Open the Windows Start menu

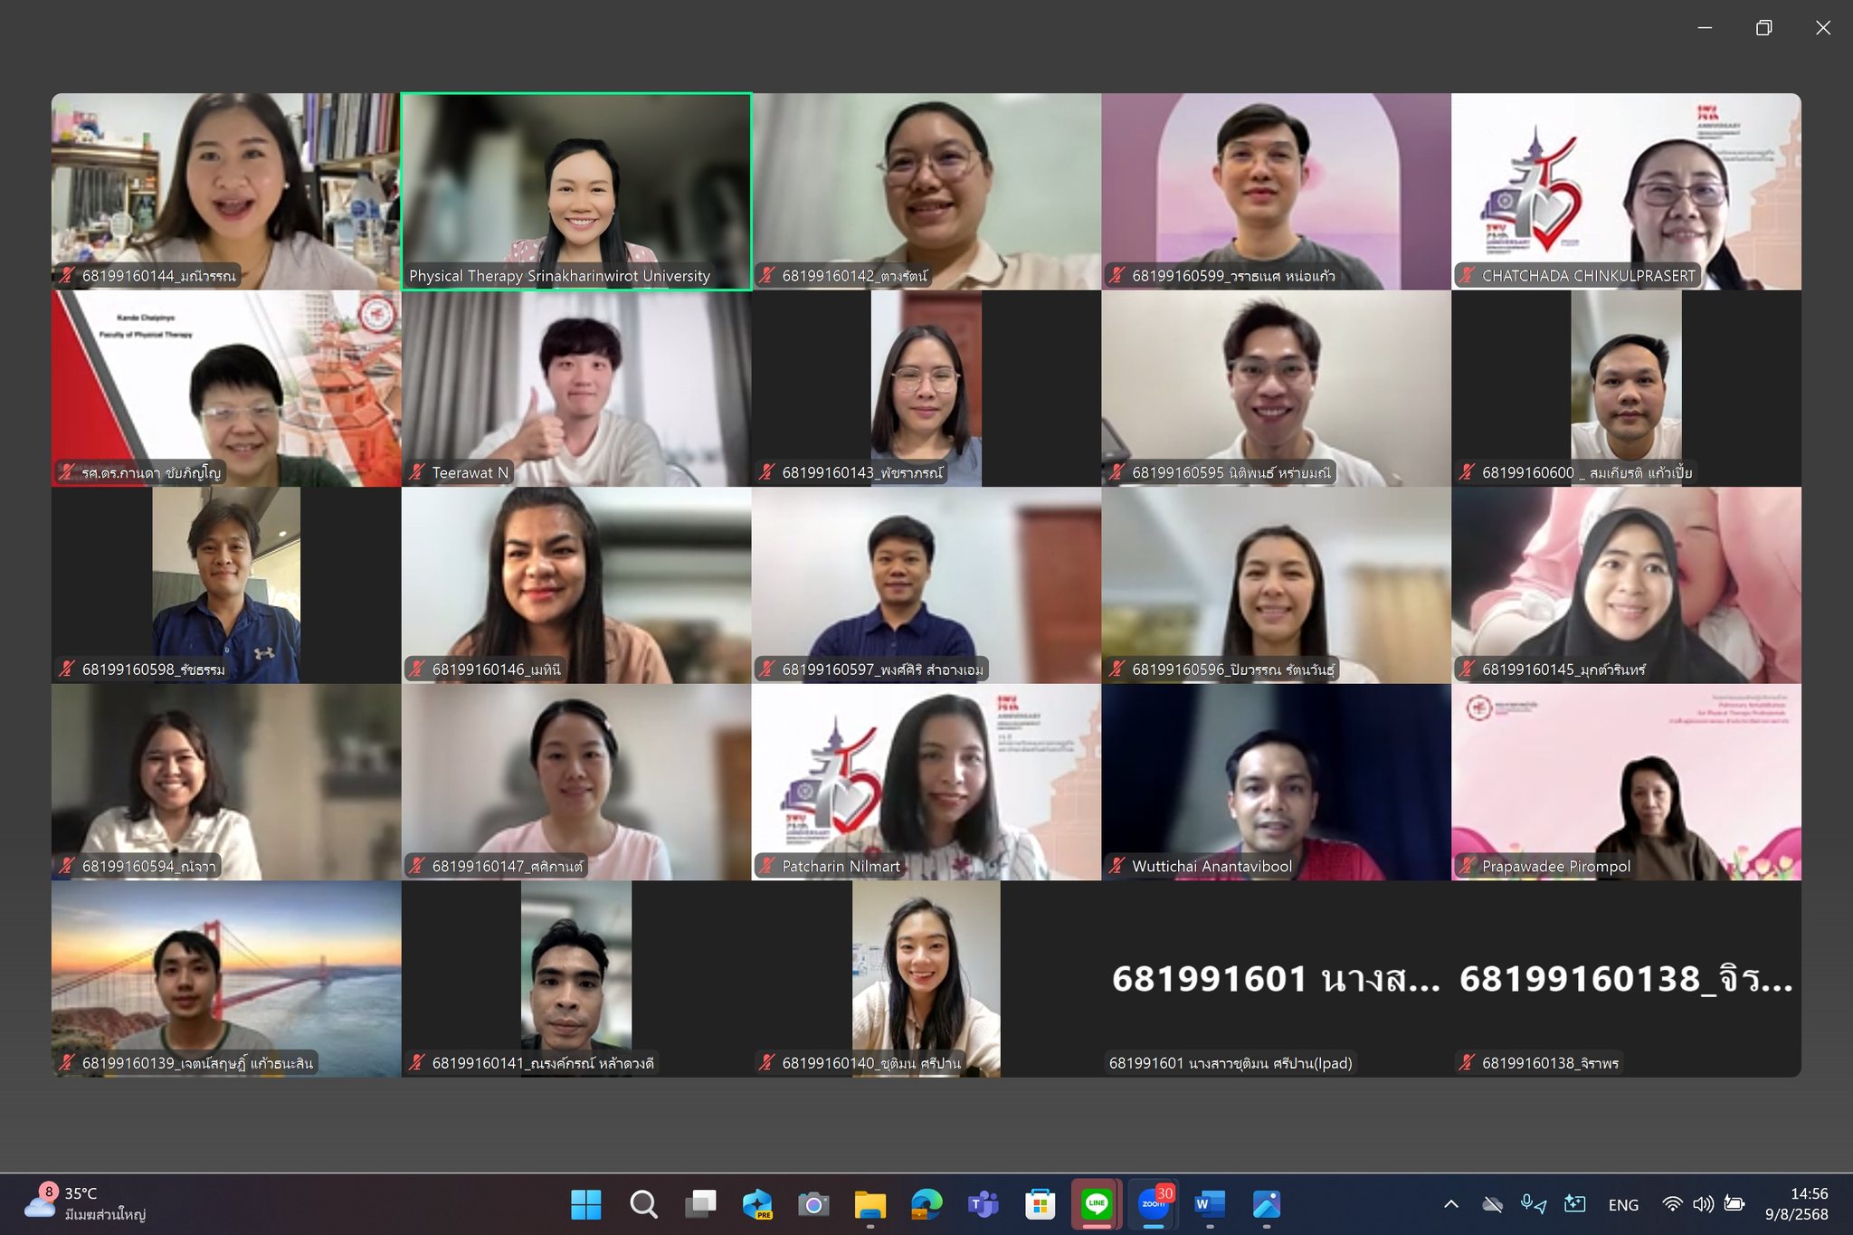(586, 1204)
